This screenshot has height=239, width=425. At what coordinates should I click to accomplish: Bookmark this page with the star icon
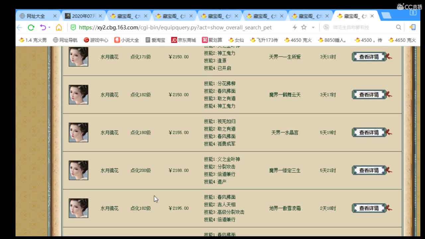[x=304, y=28]
